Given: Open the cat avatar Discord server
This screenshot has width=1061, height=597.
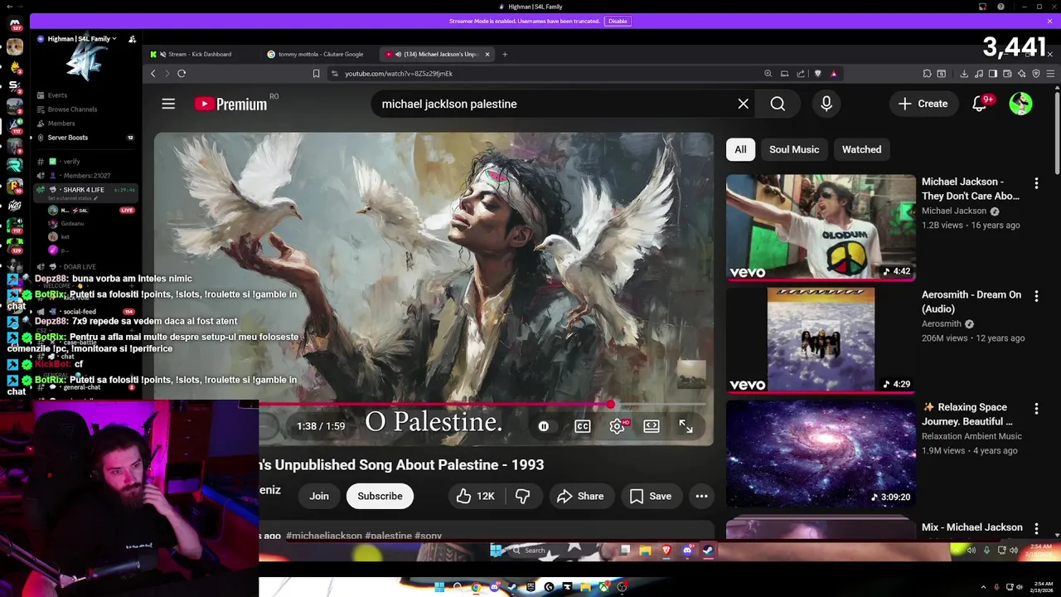Looking at the screenshot, I should pos(15,46).
